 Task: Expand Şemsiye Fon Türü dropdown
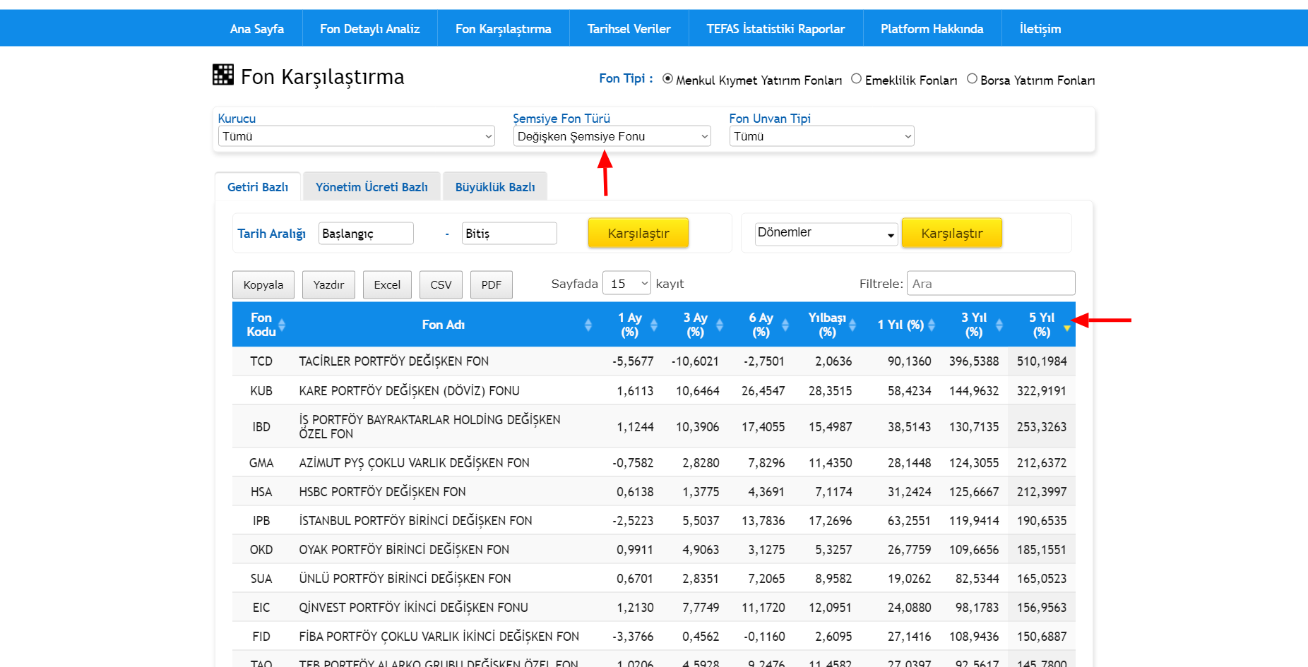612,136
